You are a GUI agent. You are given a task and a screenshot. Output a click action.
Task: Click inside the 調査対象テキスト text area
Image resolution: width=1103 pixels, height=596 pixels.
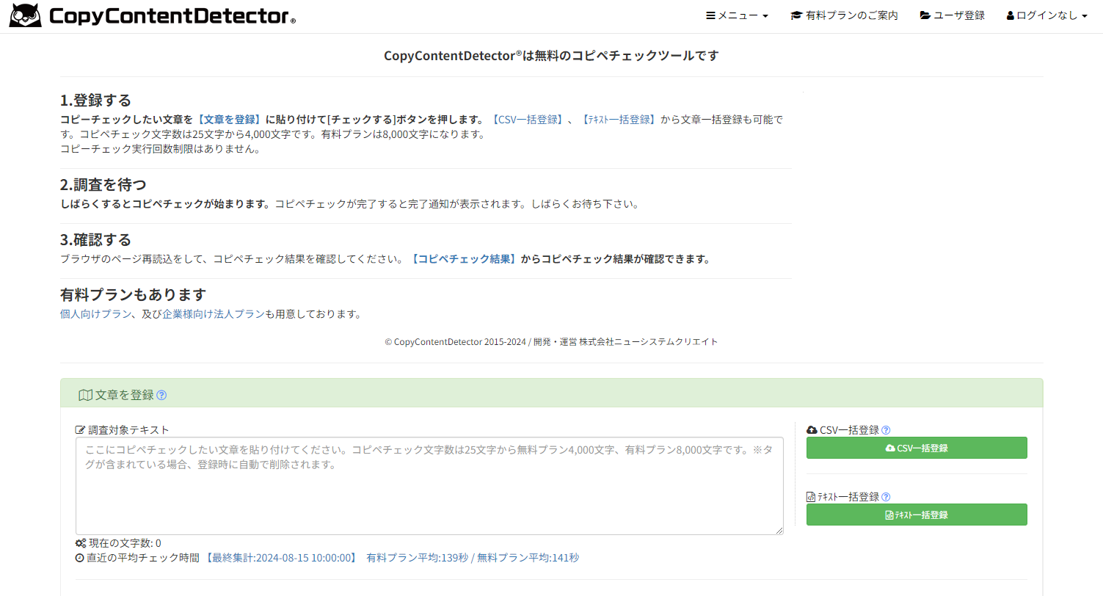tap(429, 484)
